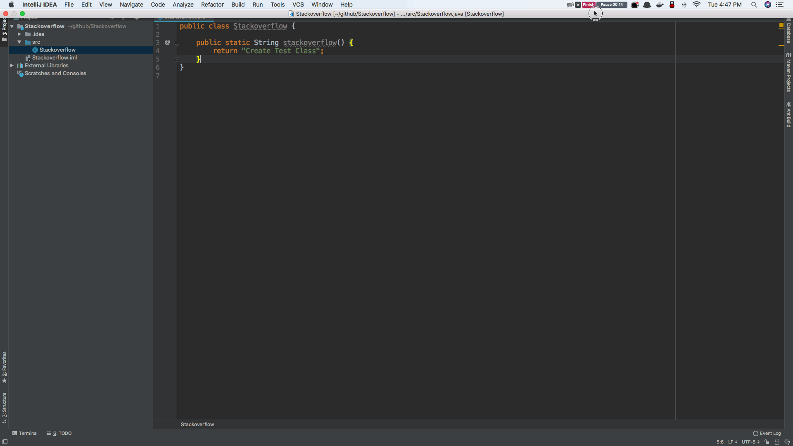Open the Terminal tool window
The image size is (793, 446).
tap(25, 433)
